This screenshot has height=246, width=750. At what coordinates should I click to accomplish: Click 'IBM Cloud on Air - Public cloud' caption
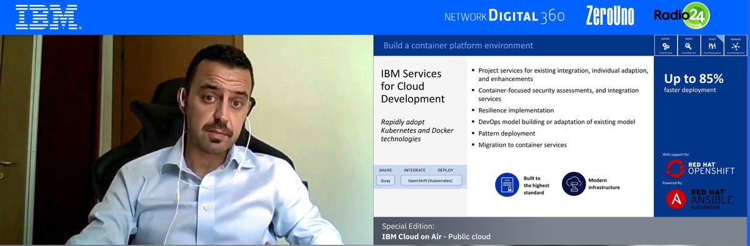[x=436, y=237]
